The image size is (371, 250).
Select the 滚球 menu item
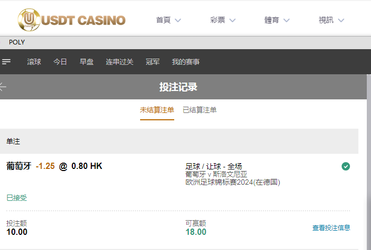point(34,62)
